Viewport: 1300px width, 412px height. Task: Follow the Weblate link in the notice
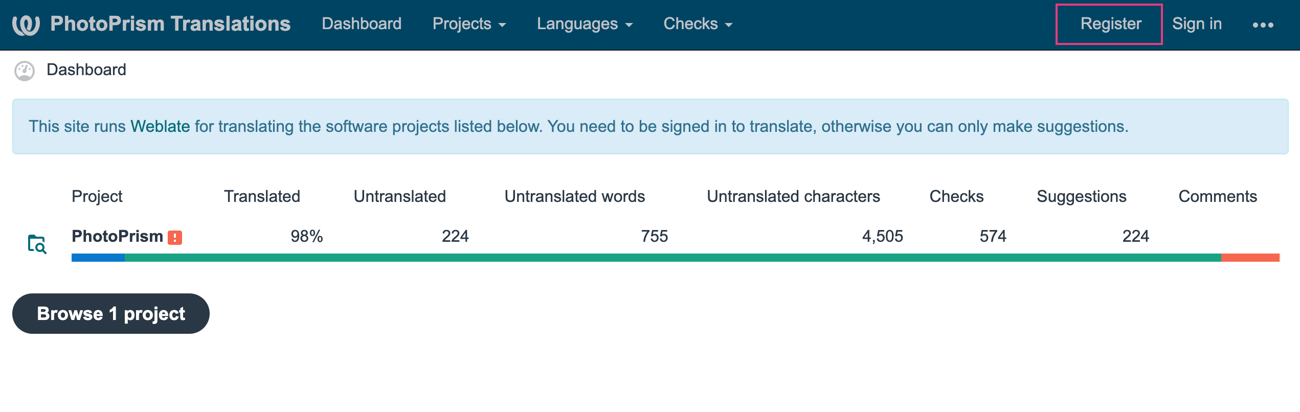160,126
